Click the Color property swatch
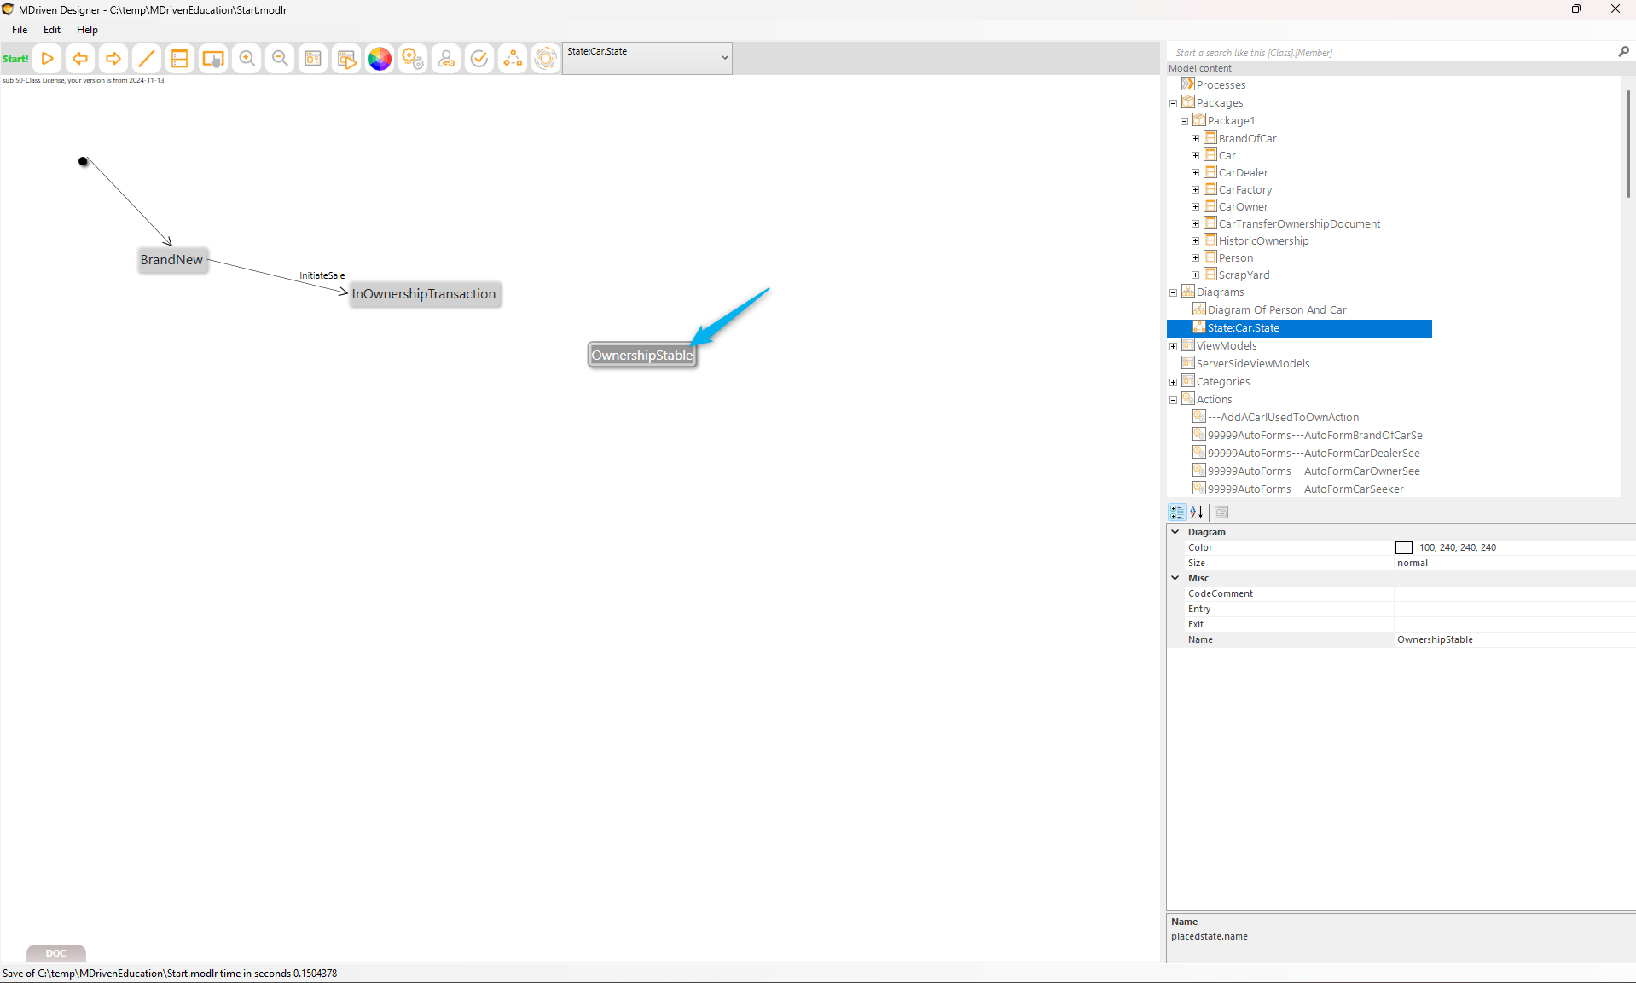This screenshot has width=1636, height=983. pyautogui.click(x=1403, y=548)
